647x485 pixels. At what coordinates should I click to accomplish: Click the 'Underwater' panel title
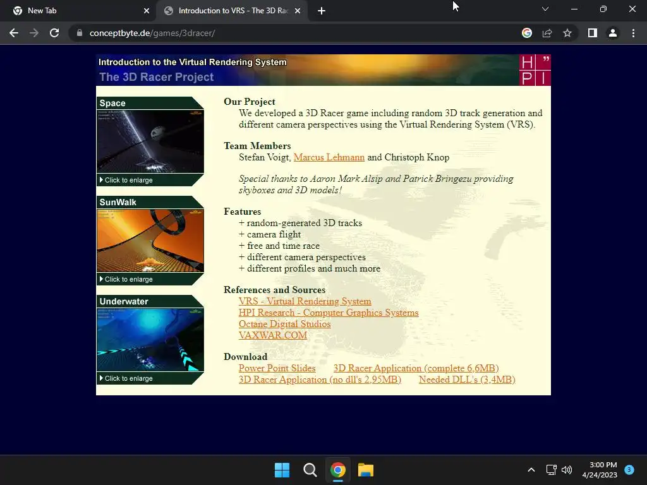[x=124, y=301]
